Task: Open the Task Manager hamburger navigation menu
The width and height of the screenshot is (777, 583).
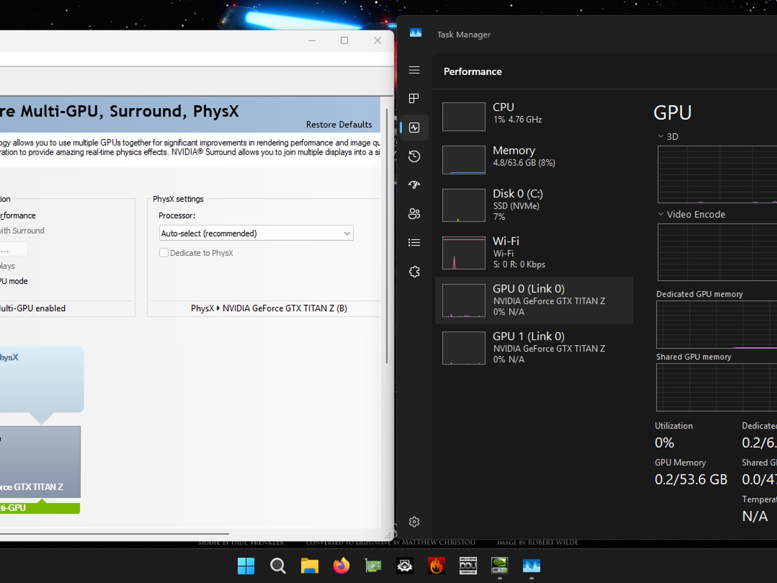Action: pyautogui.click(x=414, y=70)
